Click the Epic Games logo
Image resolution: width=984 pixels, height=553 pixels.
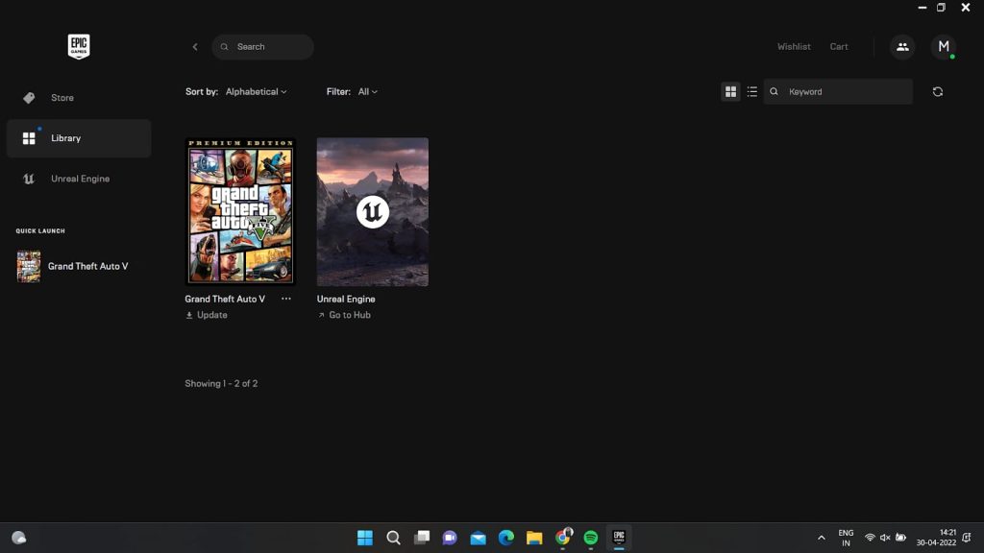pyautogui.click(x=78, y=45)
